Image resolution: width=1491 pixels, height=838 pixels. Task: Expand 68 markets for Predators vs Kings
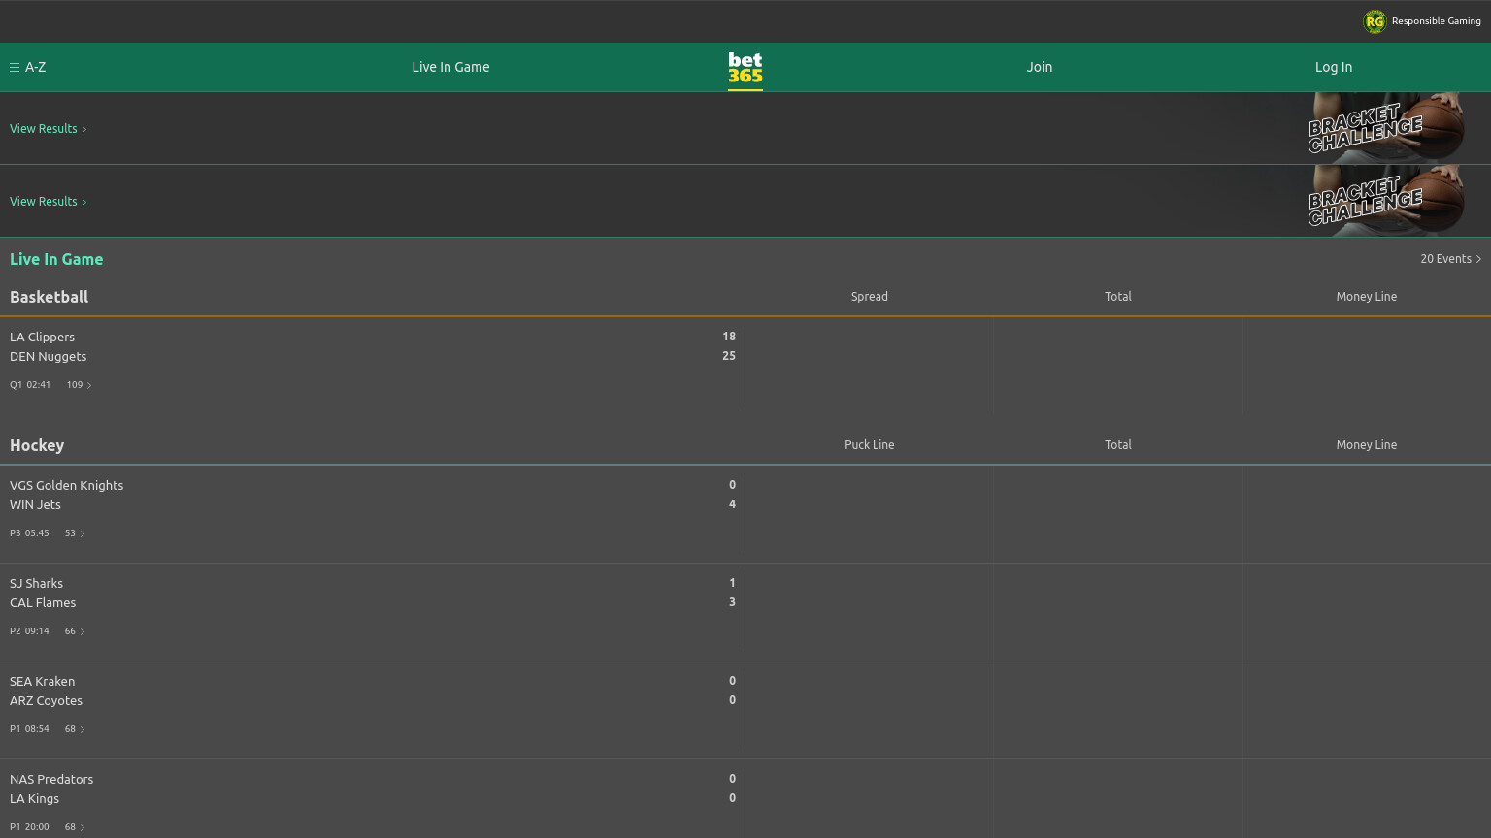[x=75, y=827]
